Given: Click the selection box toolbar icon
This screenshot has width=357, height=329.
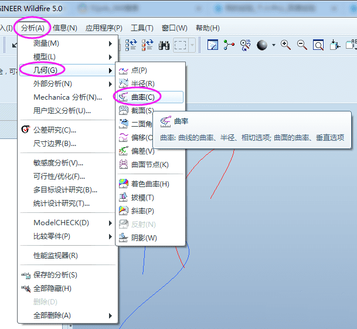Looking at the screenshot, I should coord(181,45).
